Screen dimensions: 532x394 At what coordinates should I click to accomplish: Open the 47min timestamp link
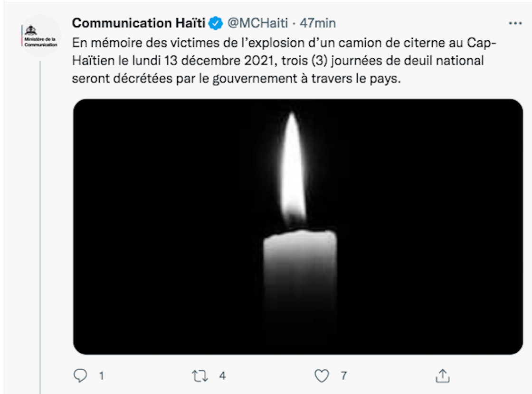coord(318,23)
